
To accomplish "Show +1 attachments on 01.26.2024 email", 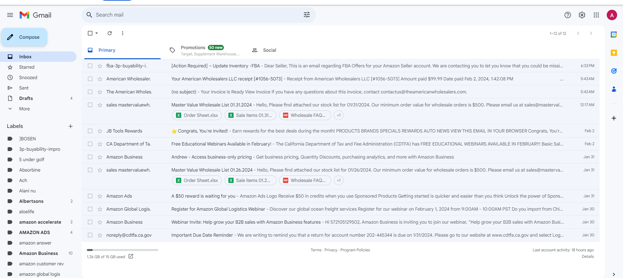I will tap(339, 180).
